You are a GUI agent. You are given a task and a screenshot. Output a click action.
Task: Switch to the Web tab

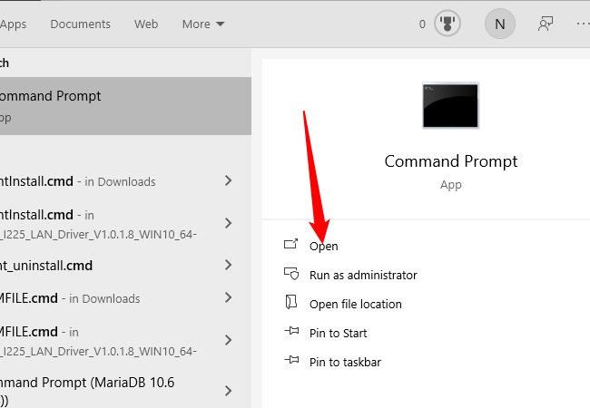pyautogui.click(x=146, y=24)
